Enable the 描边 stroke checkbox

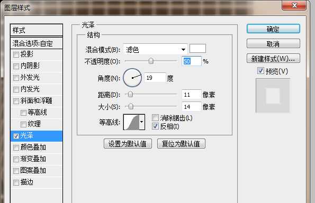pos(16,182)
